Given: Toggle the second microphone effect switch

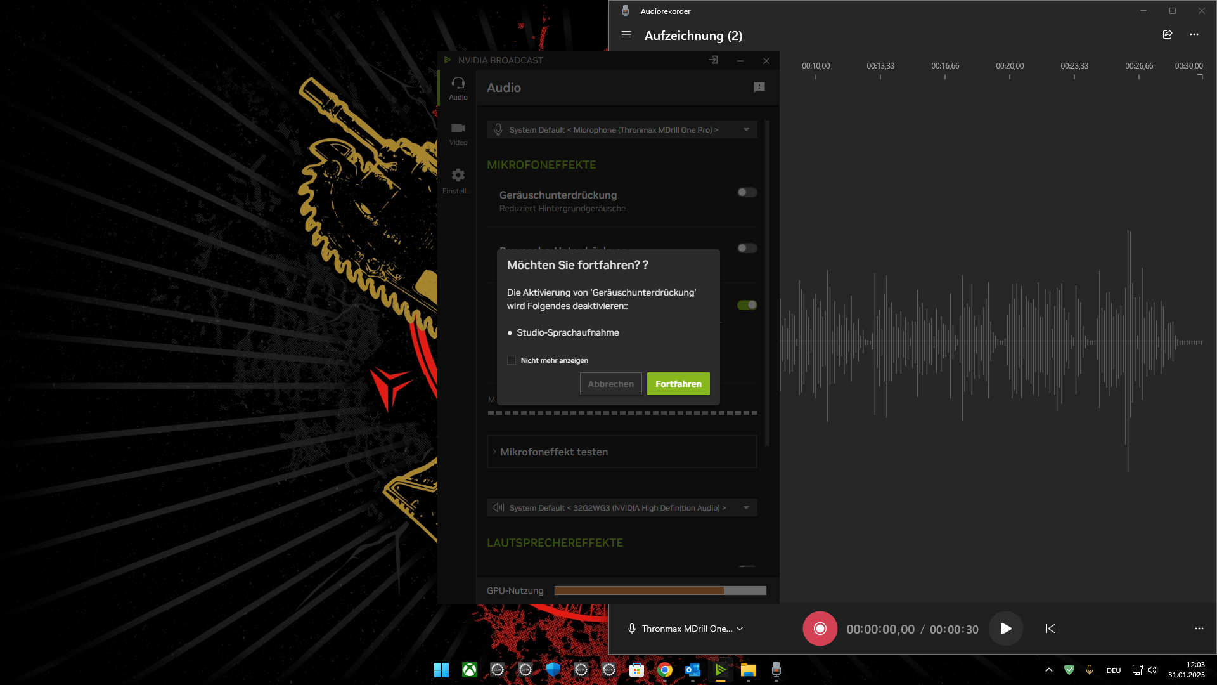Looking at the screenshot, I should point(747,248).
